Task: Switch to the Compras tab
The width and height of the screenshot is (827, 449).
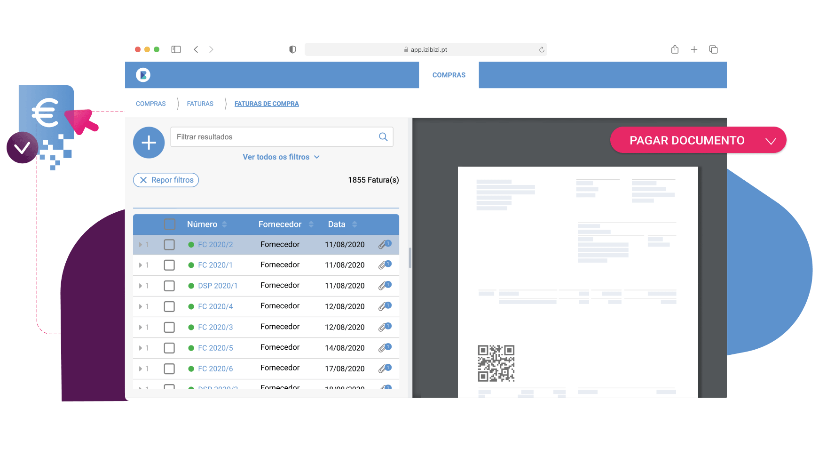Action: coord(449,75)
